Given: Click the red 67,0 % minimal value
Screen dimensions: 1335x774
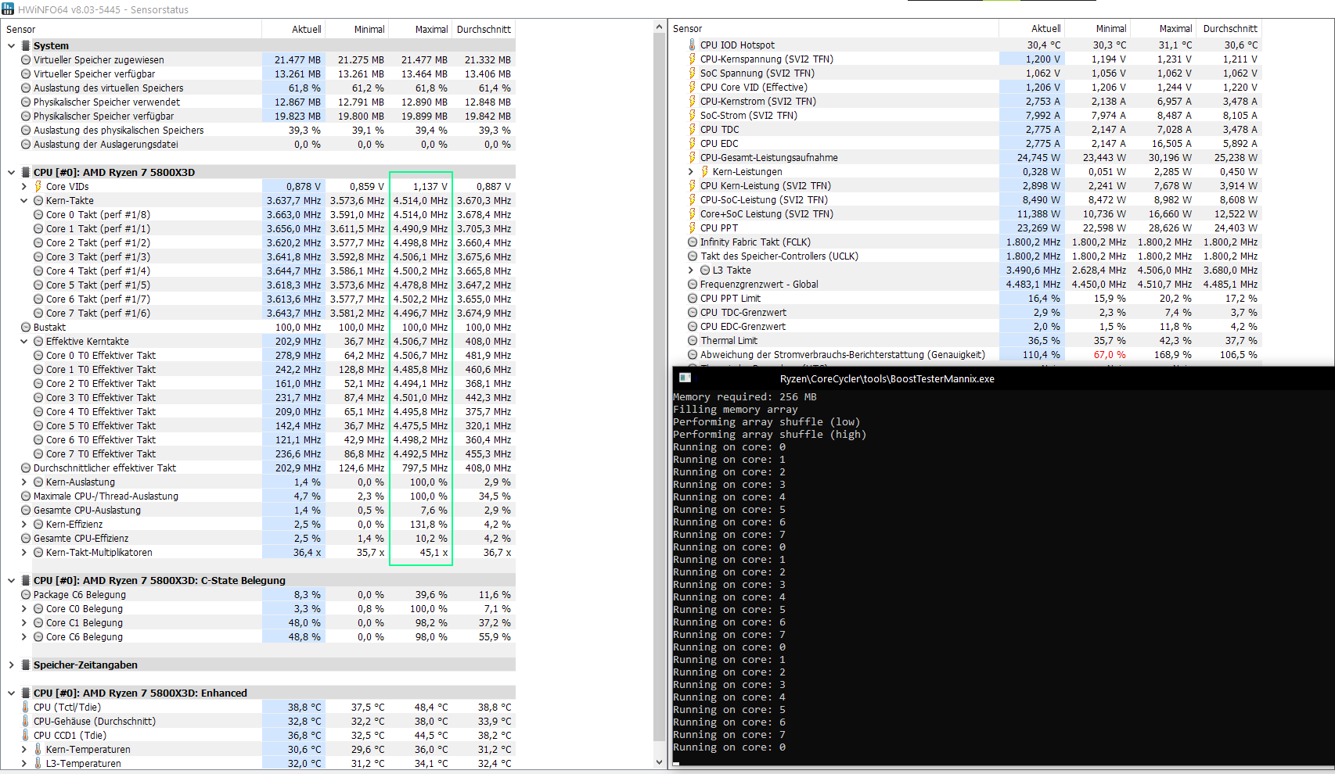Looking at the screenshot, I should [x=1110, y=354].
